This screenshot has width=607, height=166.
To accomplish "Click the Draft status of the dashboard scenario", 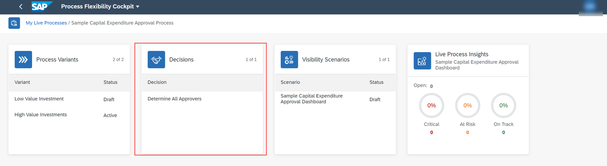I will (375, 100).
